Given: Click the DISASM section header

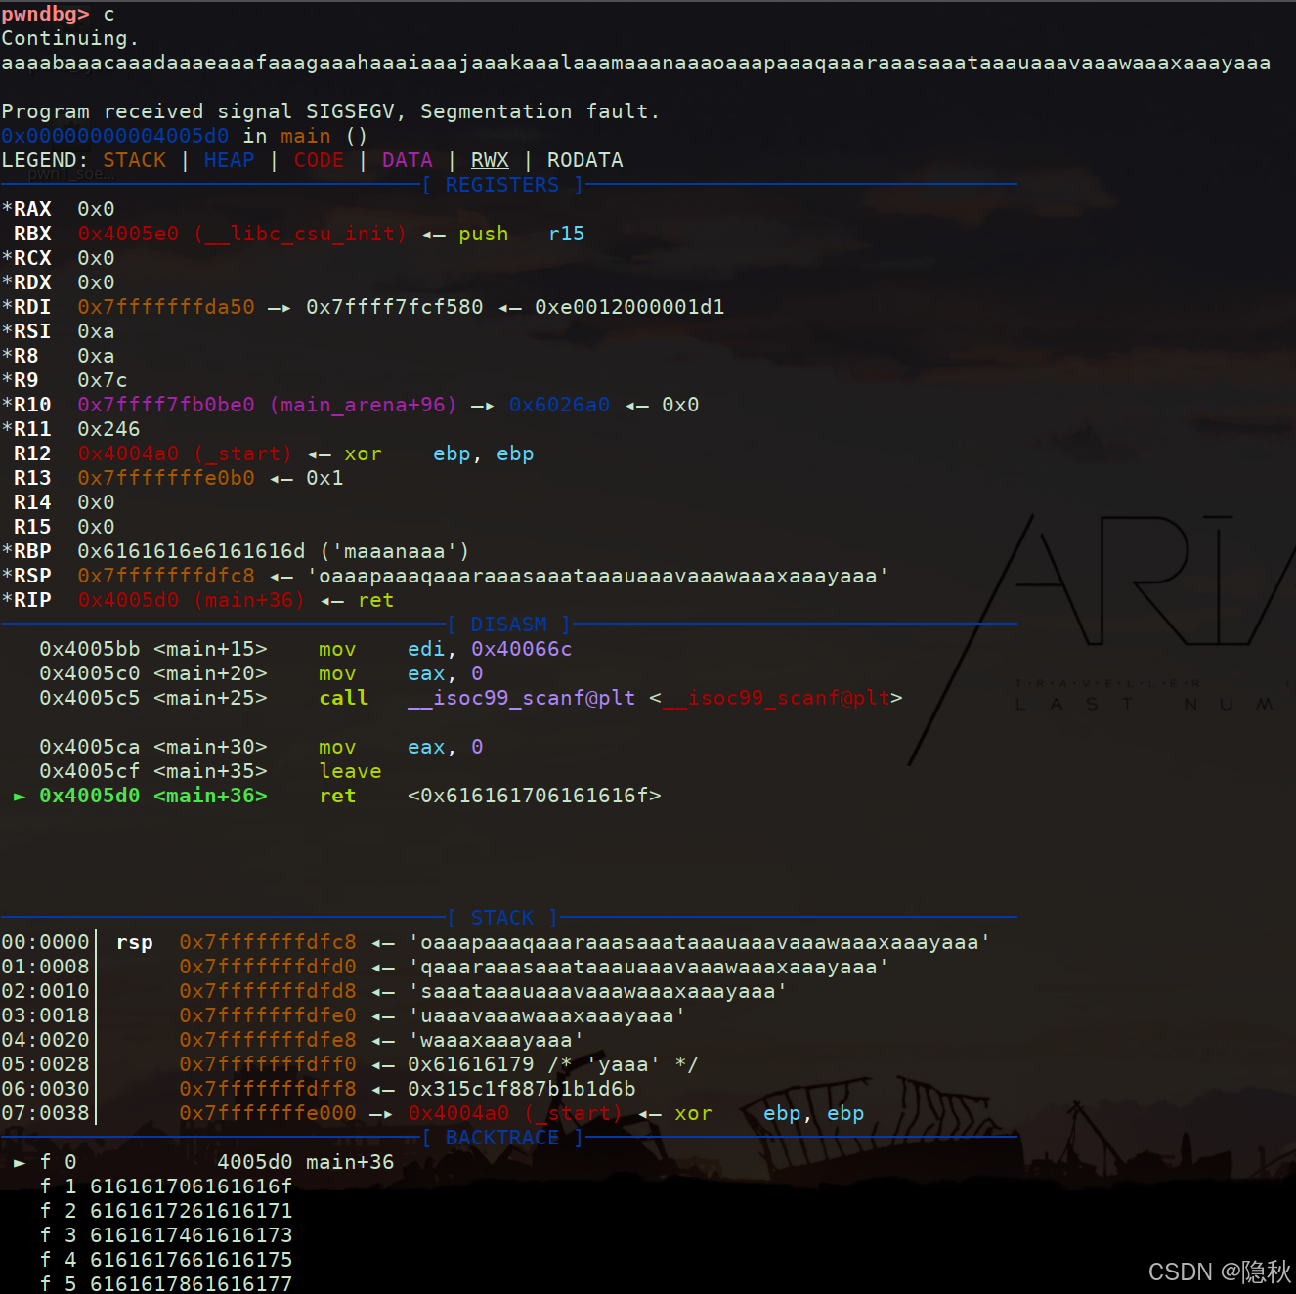Looking at the screenshot, I should point(508,625).
